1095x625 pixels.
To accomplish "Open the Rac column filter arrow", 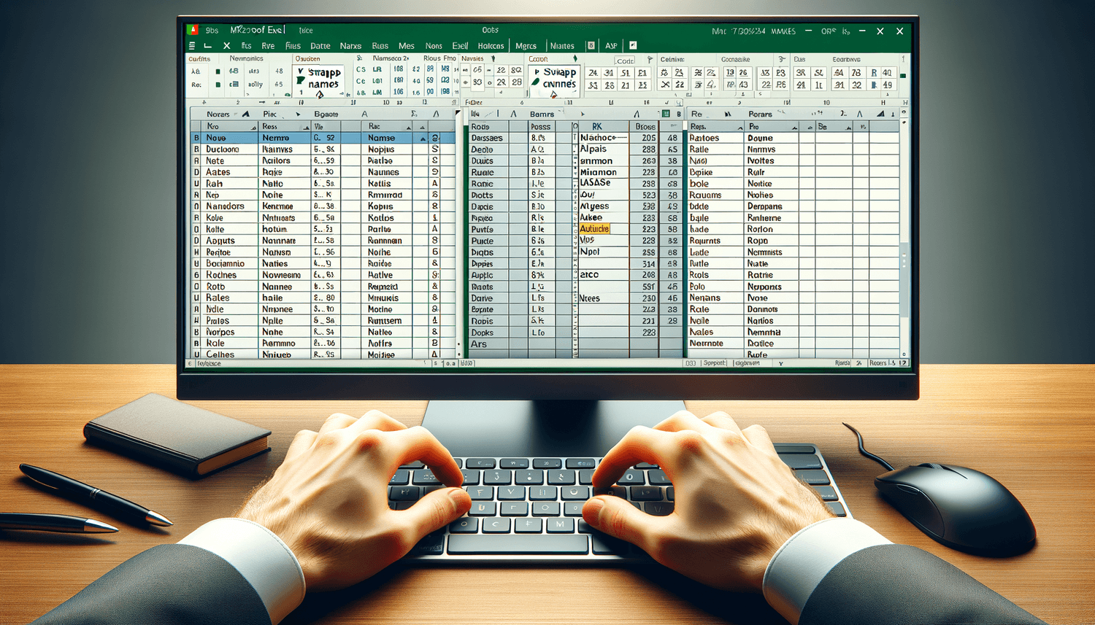I will [x=409, y=127].
